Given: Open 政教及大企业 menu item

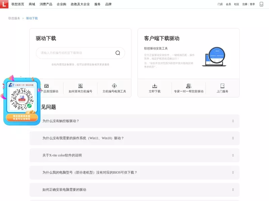Looking at the screenshot, I should (80, 4).
